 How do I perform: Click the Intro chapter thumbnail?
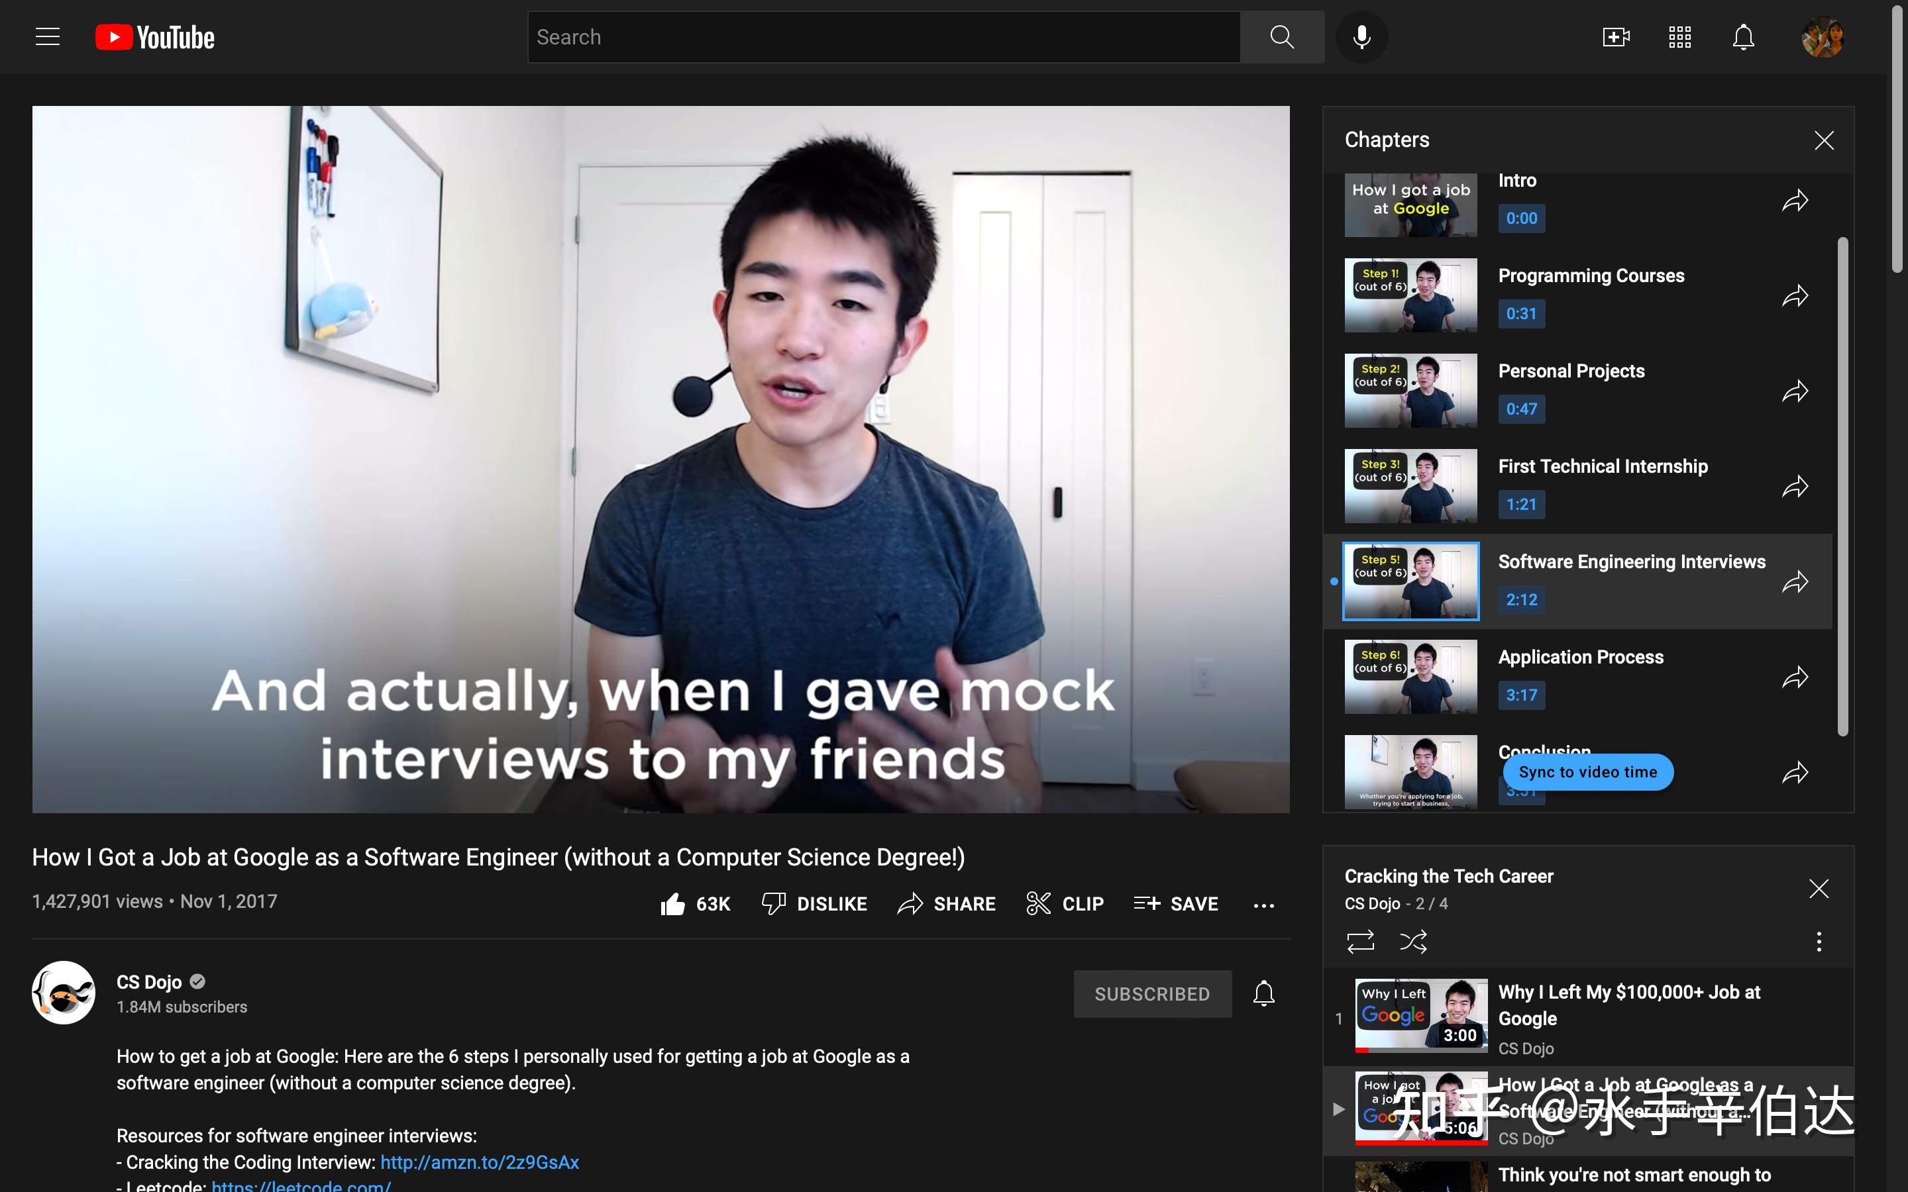[x=1410, y=205]
